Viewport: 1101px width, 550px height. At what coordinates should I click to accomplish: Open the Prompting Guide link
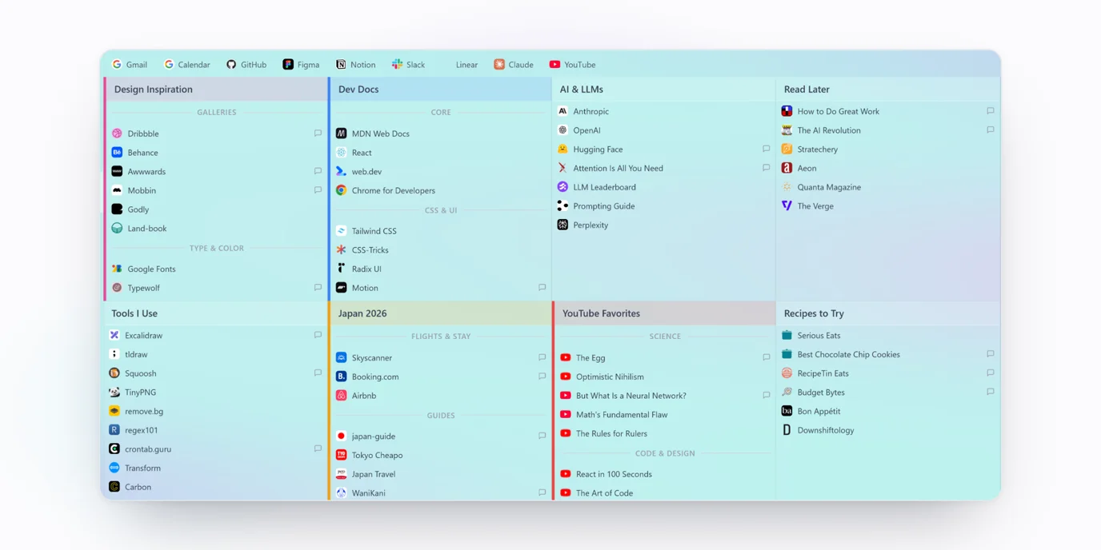pos(603,206)
